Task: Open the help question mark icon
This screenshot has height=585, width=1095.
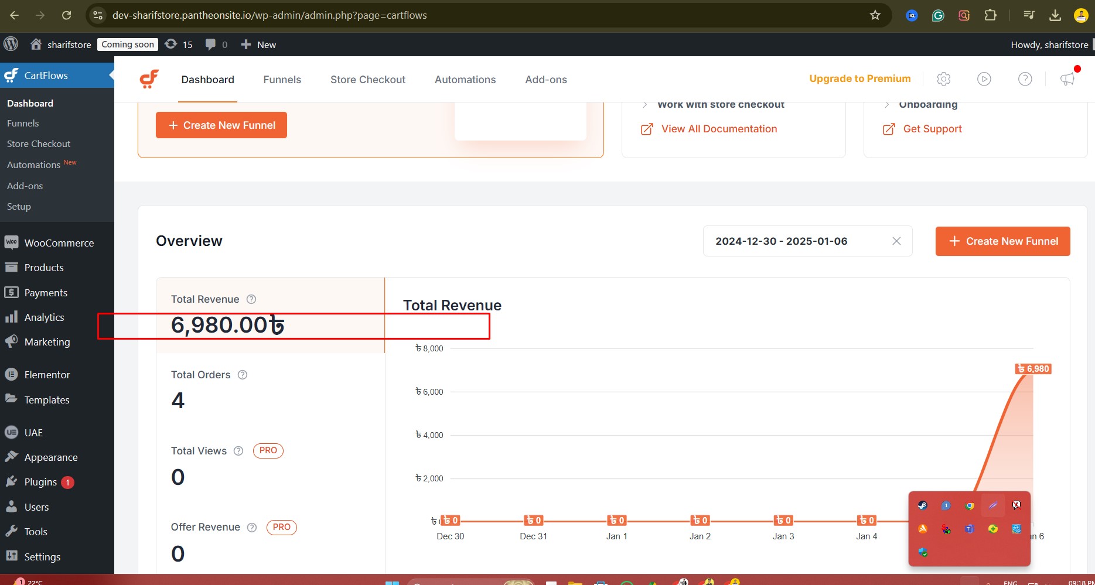Action: (x=1025, y=79)
